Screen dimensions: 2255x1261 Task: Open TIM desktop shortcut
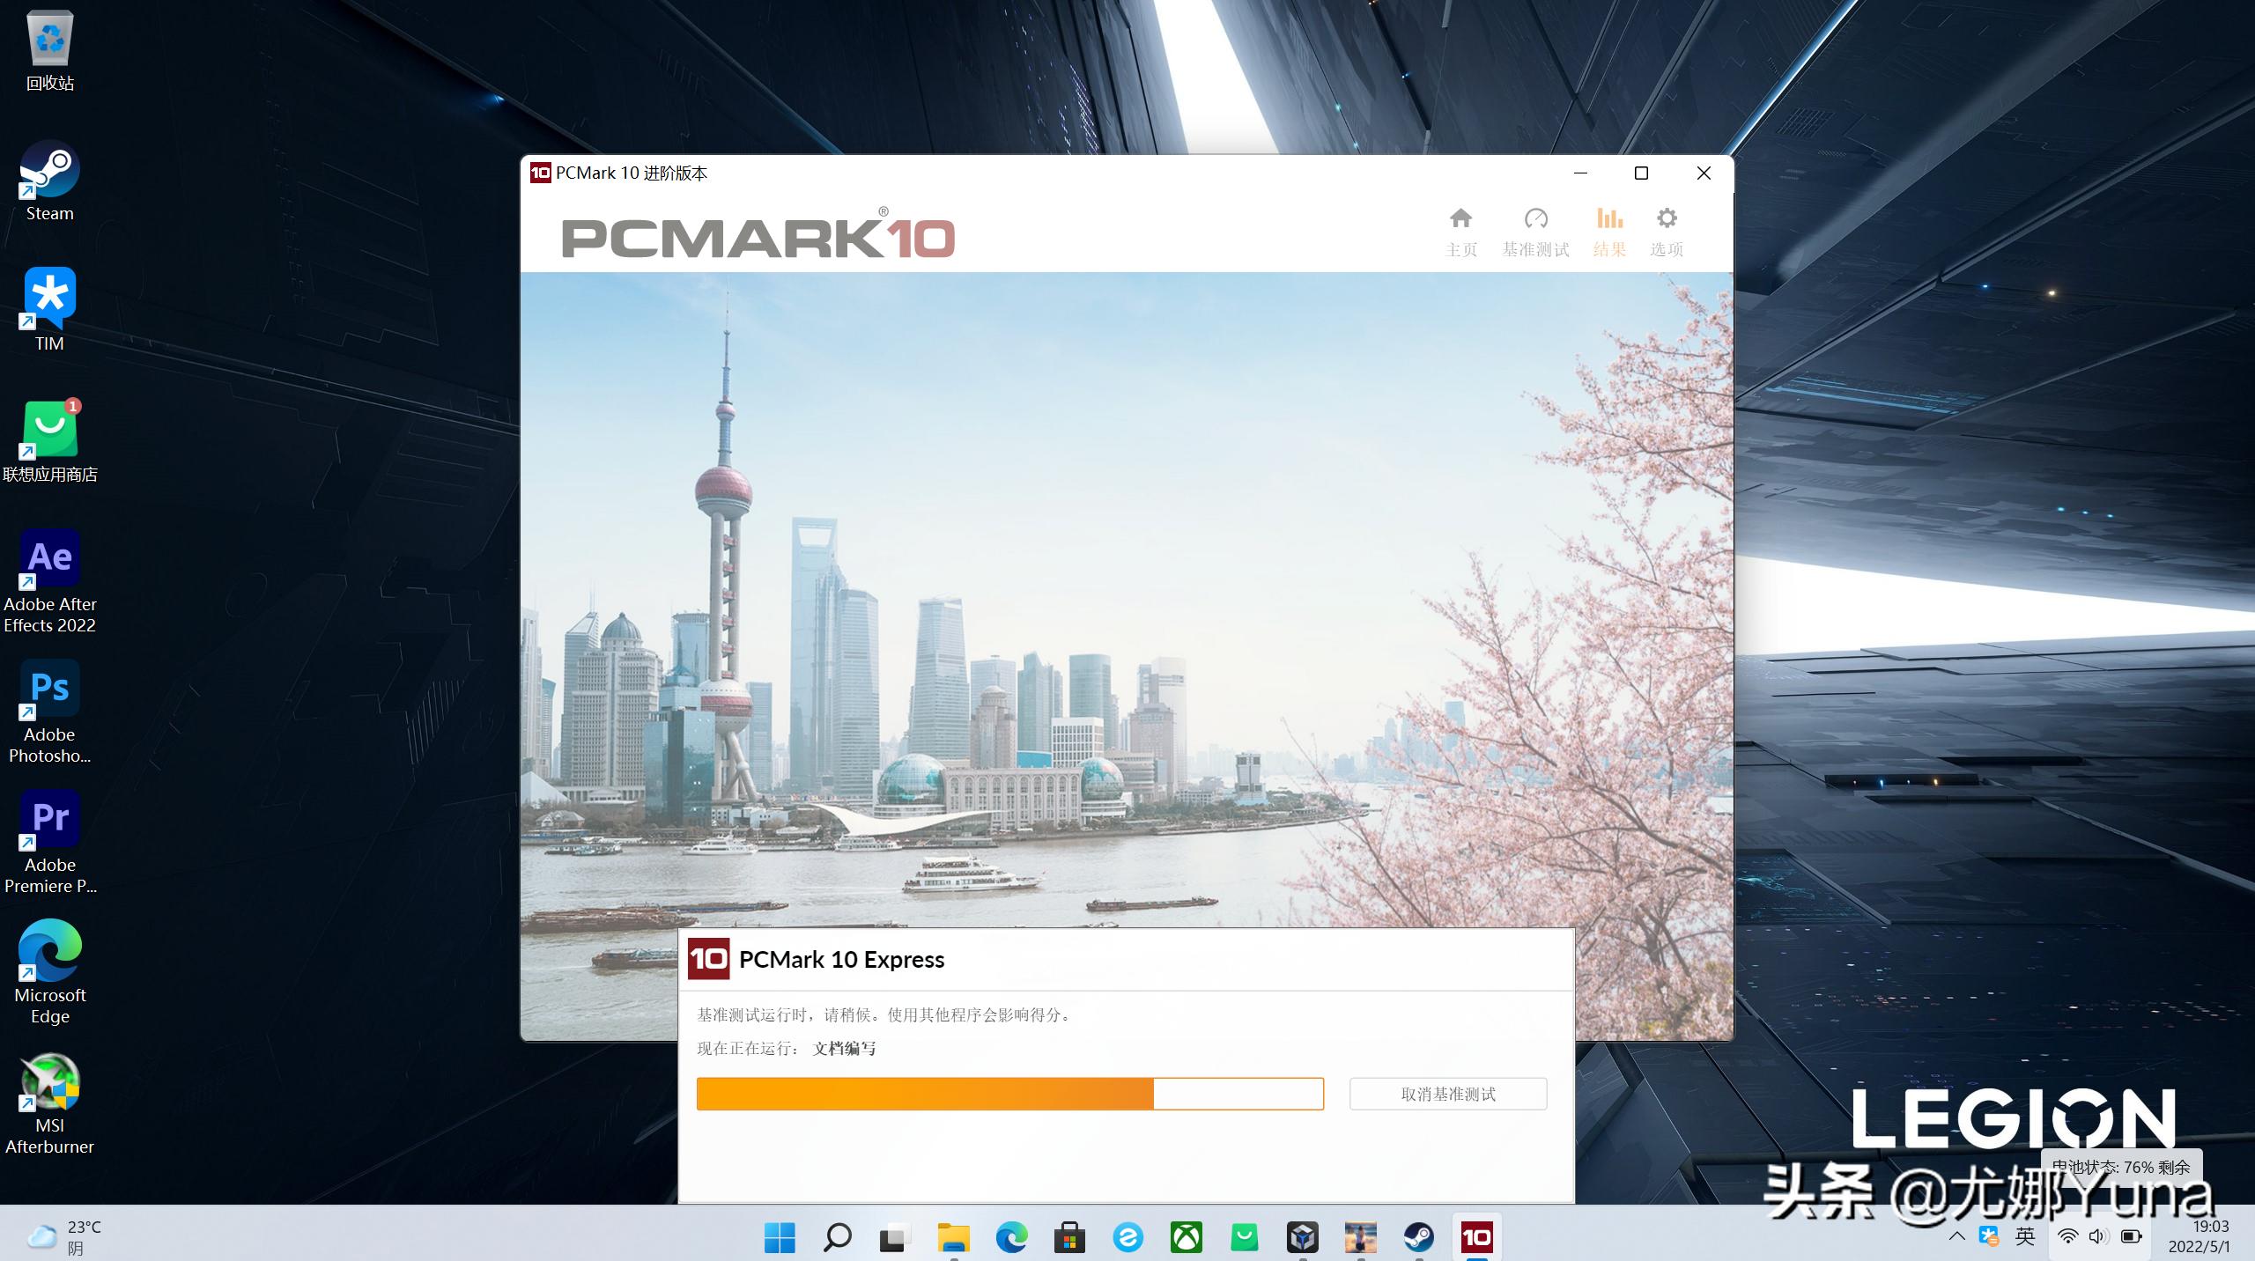49,308
